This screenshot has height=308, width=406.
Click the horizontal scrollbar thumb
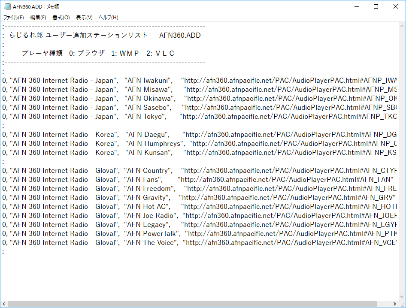pos(192,304)
